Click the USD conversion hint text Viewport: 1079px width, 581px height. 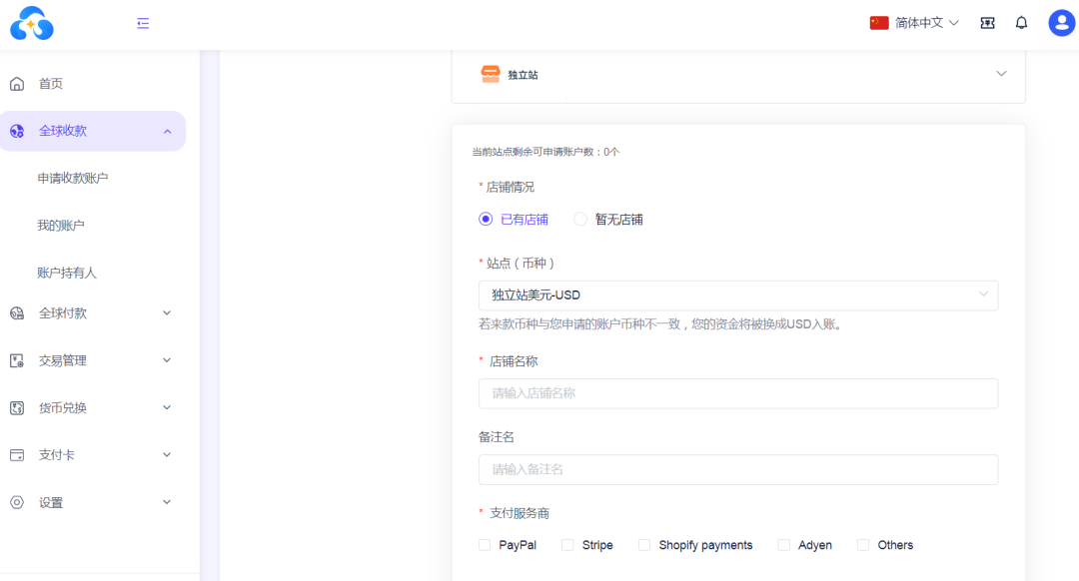coord(662,323)
